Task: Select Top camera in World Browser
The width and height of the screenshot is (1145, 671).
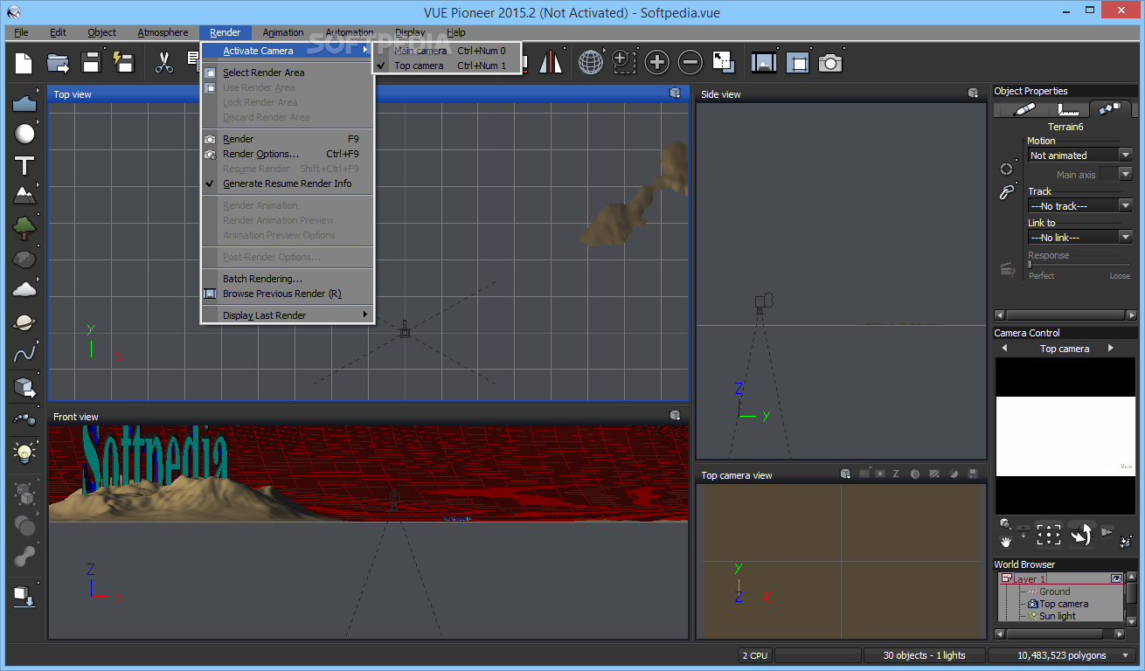Action: pos(1064,604)
